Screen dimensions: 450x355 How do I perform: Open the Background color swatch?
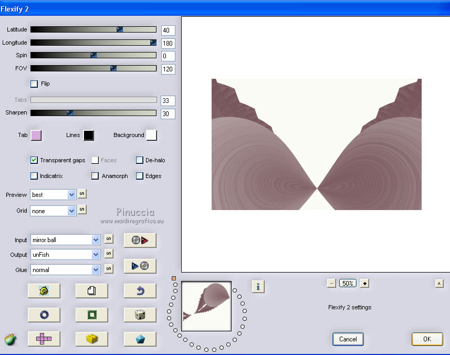152,135
